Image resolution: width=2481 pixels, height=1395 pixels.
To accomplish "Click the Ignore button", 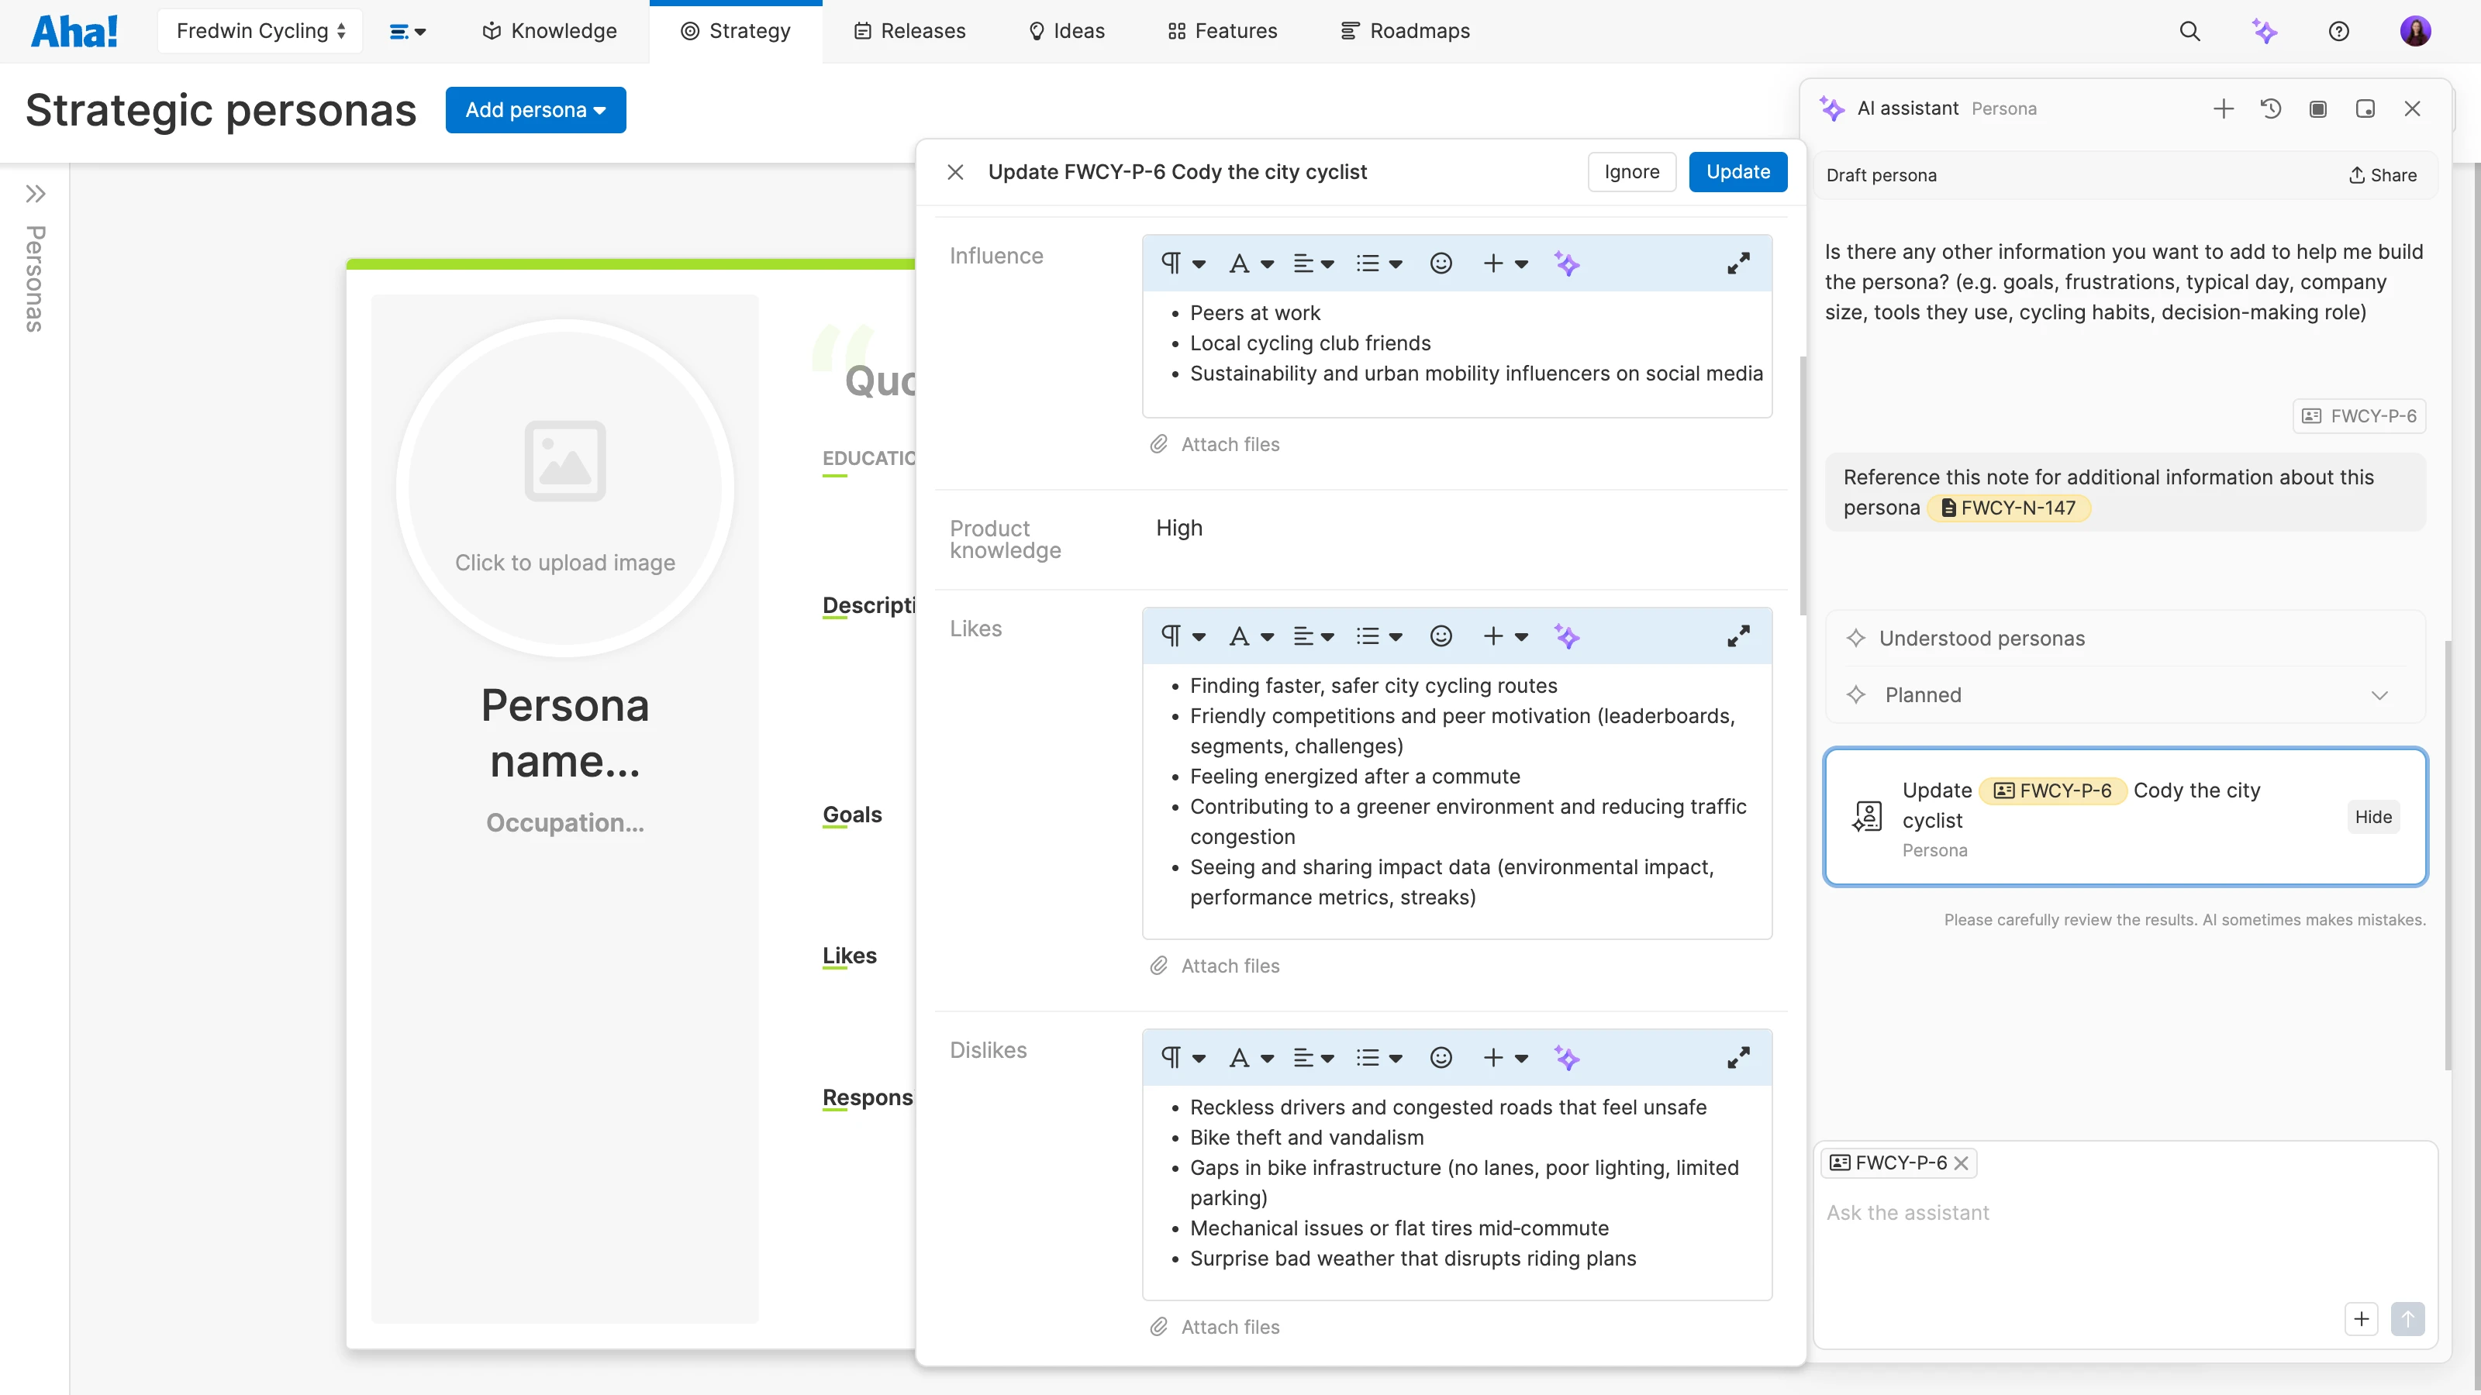I will (x=1631, y=171).
